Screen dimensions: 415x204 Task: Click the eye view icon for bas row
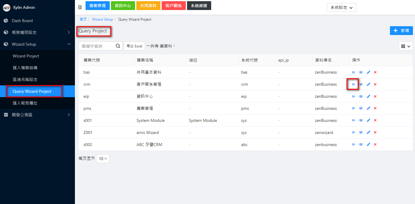(x=361, y=72)
